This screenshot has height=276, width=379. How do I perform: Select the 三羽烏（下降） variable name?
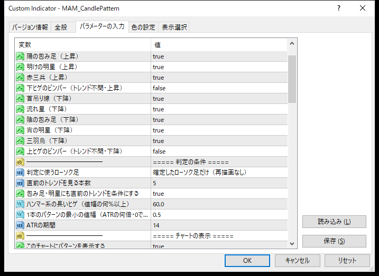pyautogui.click(x=47, y=141)
